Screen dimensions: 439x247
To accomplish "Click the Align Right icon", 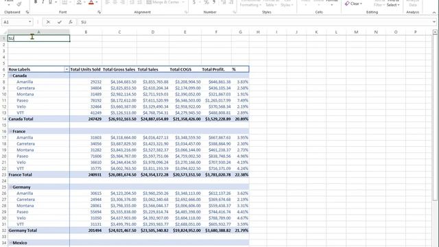I will (122, 2).
